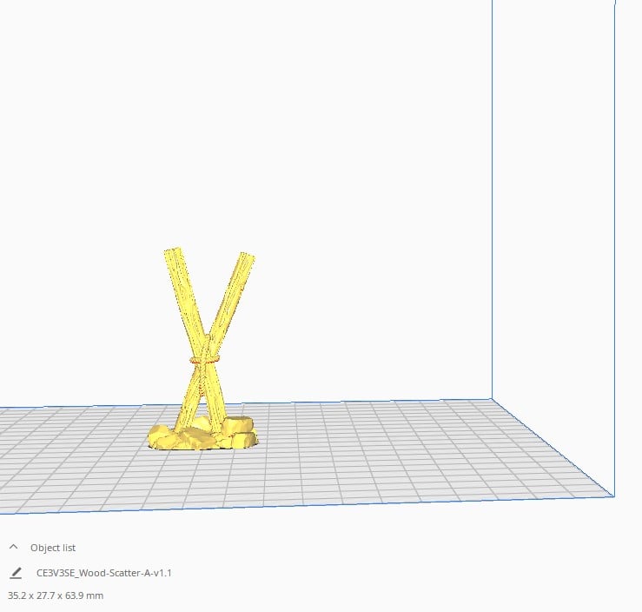Select CE3V3SE_Wood-Scatter-A-v1.1 in the object list
The width and height of the screenshot is (642, 612).
click(x=104, y=573)
